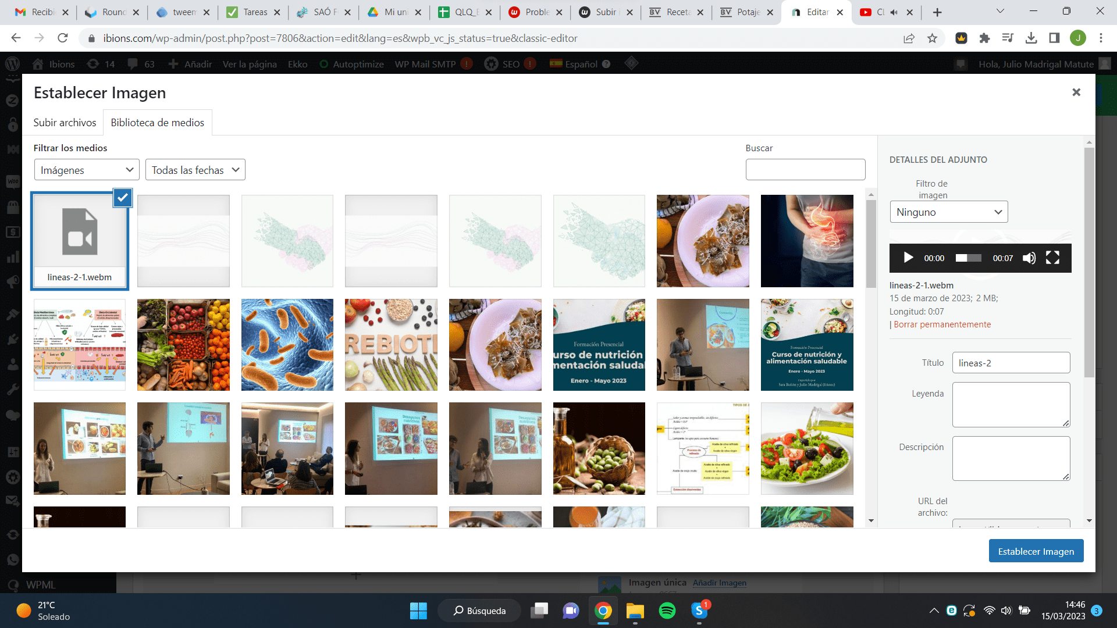Click the Descripción text area
The height and width of the screenshot is (628, 1117).
[1011, 458]
